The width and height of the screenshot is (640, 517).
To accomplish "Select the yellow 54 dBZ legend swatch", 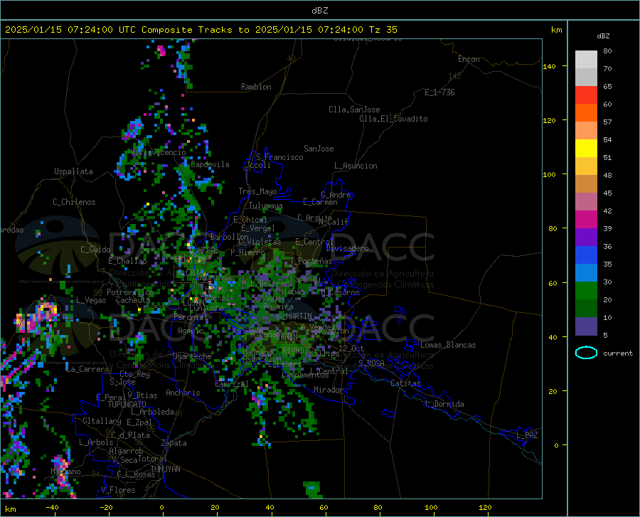I will 586,148.
